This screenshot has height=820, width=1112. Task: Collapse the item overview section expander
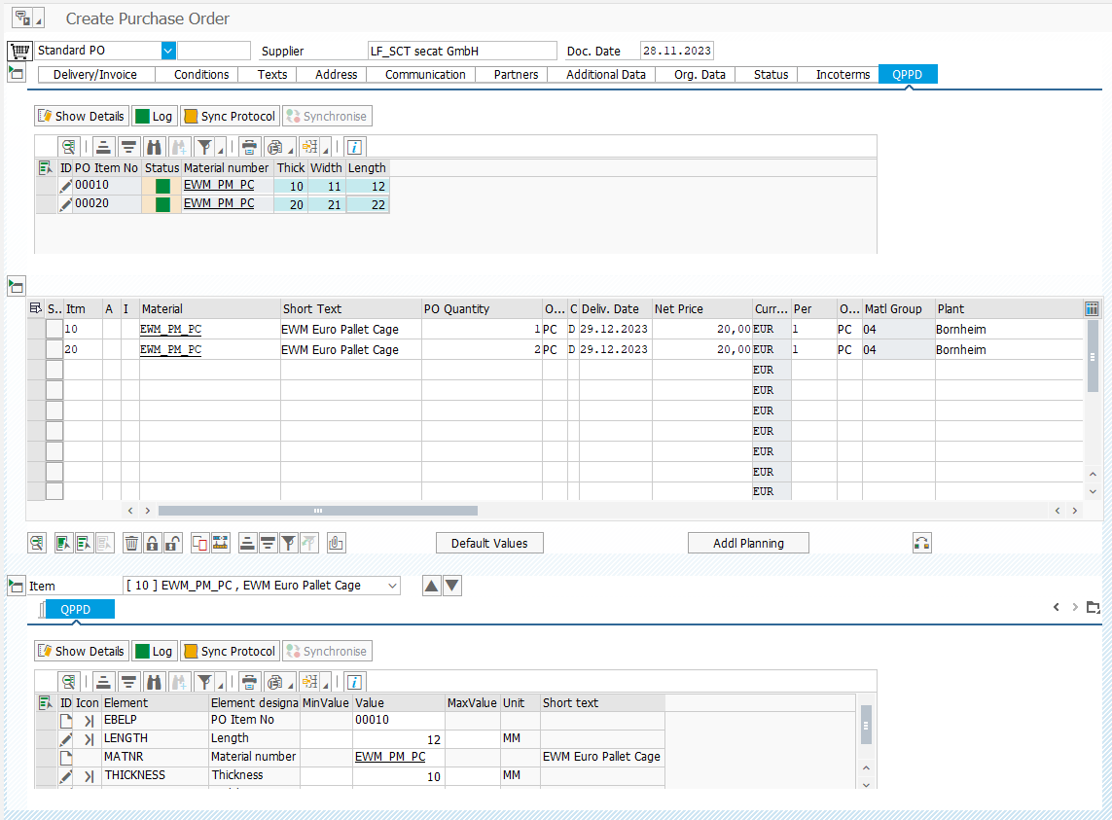click(x=16, y=286)
